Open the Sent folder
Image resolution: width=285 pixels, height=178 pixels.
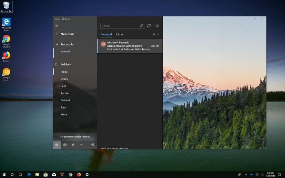pyautogui.click(x=63, y=86)
